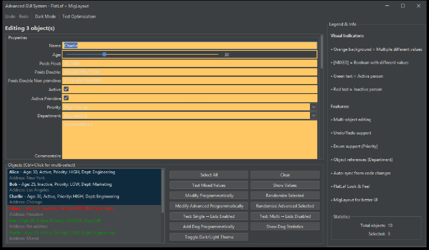
Task: Click Modify Advanced Programmatically button
Action: pos(209,206)
